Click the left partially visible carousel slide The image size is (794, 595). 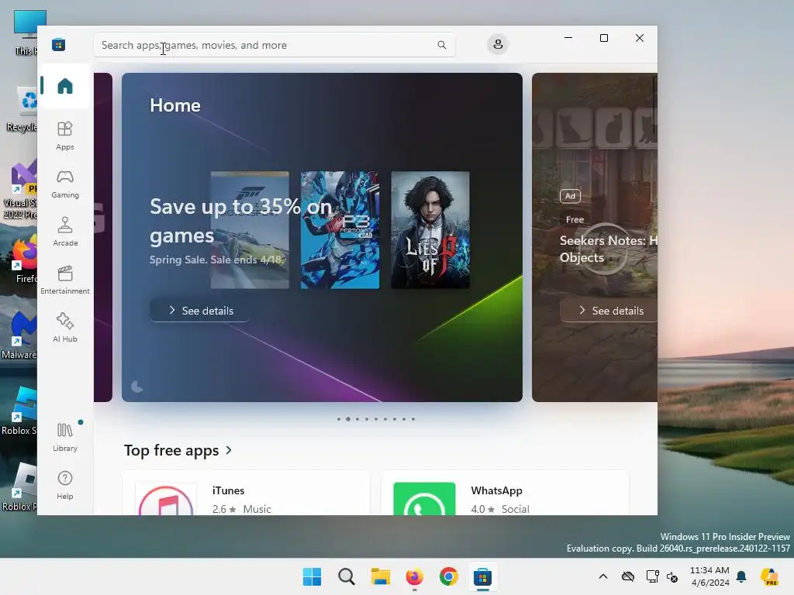tap(103, 237)
